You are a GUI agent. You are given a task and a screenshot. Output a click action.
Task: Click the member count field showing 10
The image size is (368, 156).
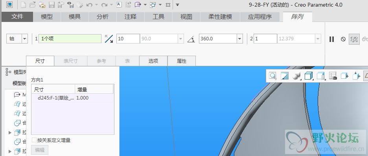pyautogui.click(x=128, y=38)
